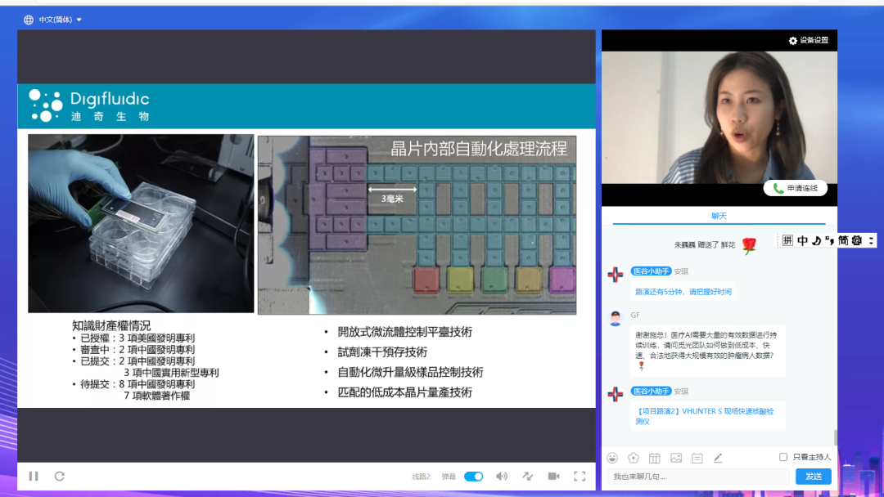Screen dimensions: 884x497
Task: Click the chat input field 我也来聊几句
Action: point(697,477)
